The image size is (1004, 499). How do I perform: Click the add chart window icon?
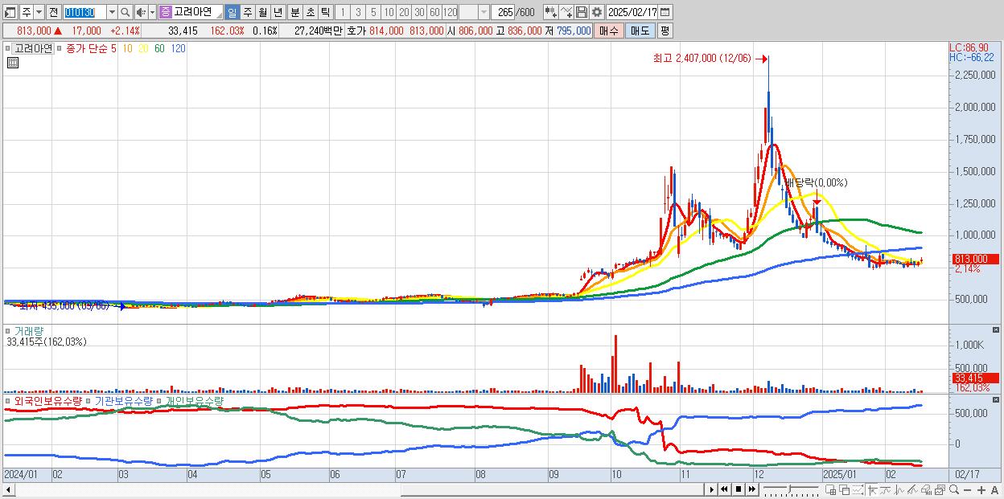point(831,490)
